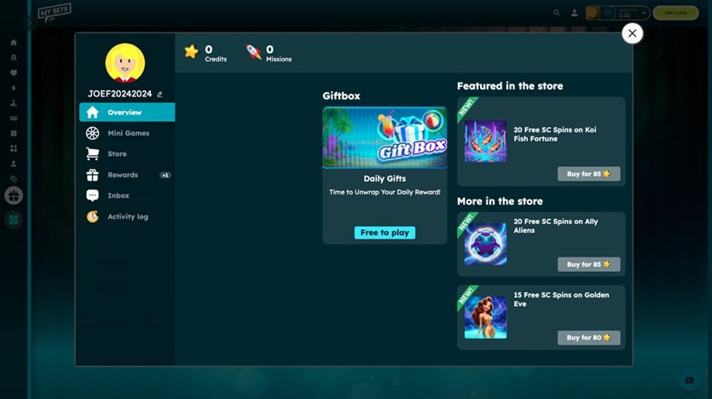Click the blonde user avatar picture
Image resolution: width=712 pixels, height=399 pixels.
coord(125,63)
